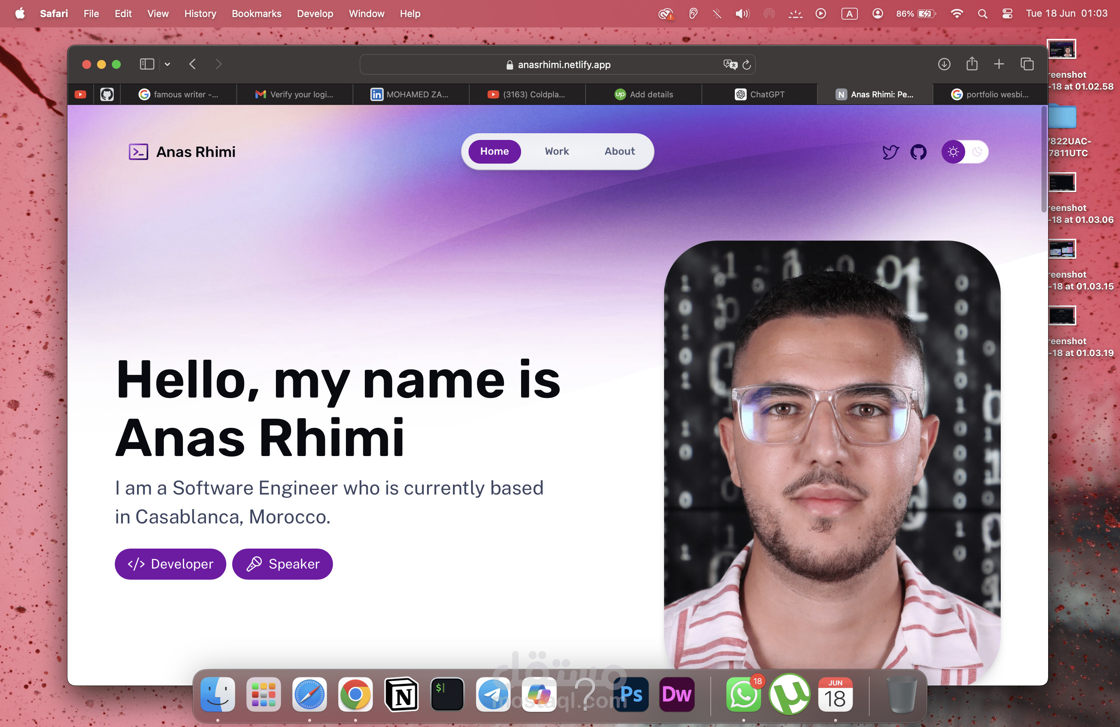1120x727 pixels.
Task: Switch to the ChatGPT tab
Action: (x=760, y=94)
